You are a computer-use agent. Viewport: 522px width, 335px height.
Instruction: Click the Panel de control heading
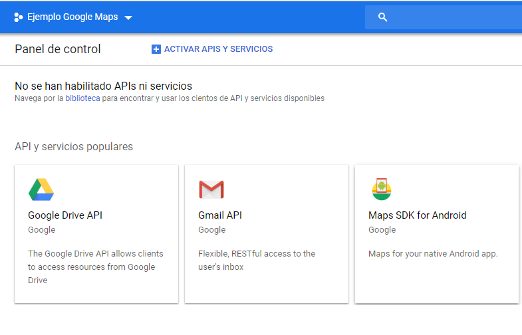tap(58, 49)
